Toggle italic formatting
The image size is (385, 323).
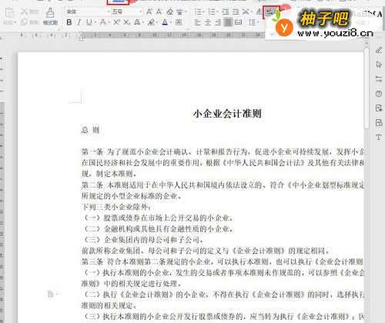tap(79, 22)
